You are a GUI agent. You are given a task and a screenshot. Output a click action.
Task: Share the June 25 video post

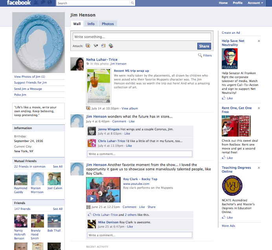point(151,207)
